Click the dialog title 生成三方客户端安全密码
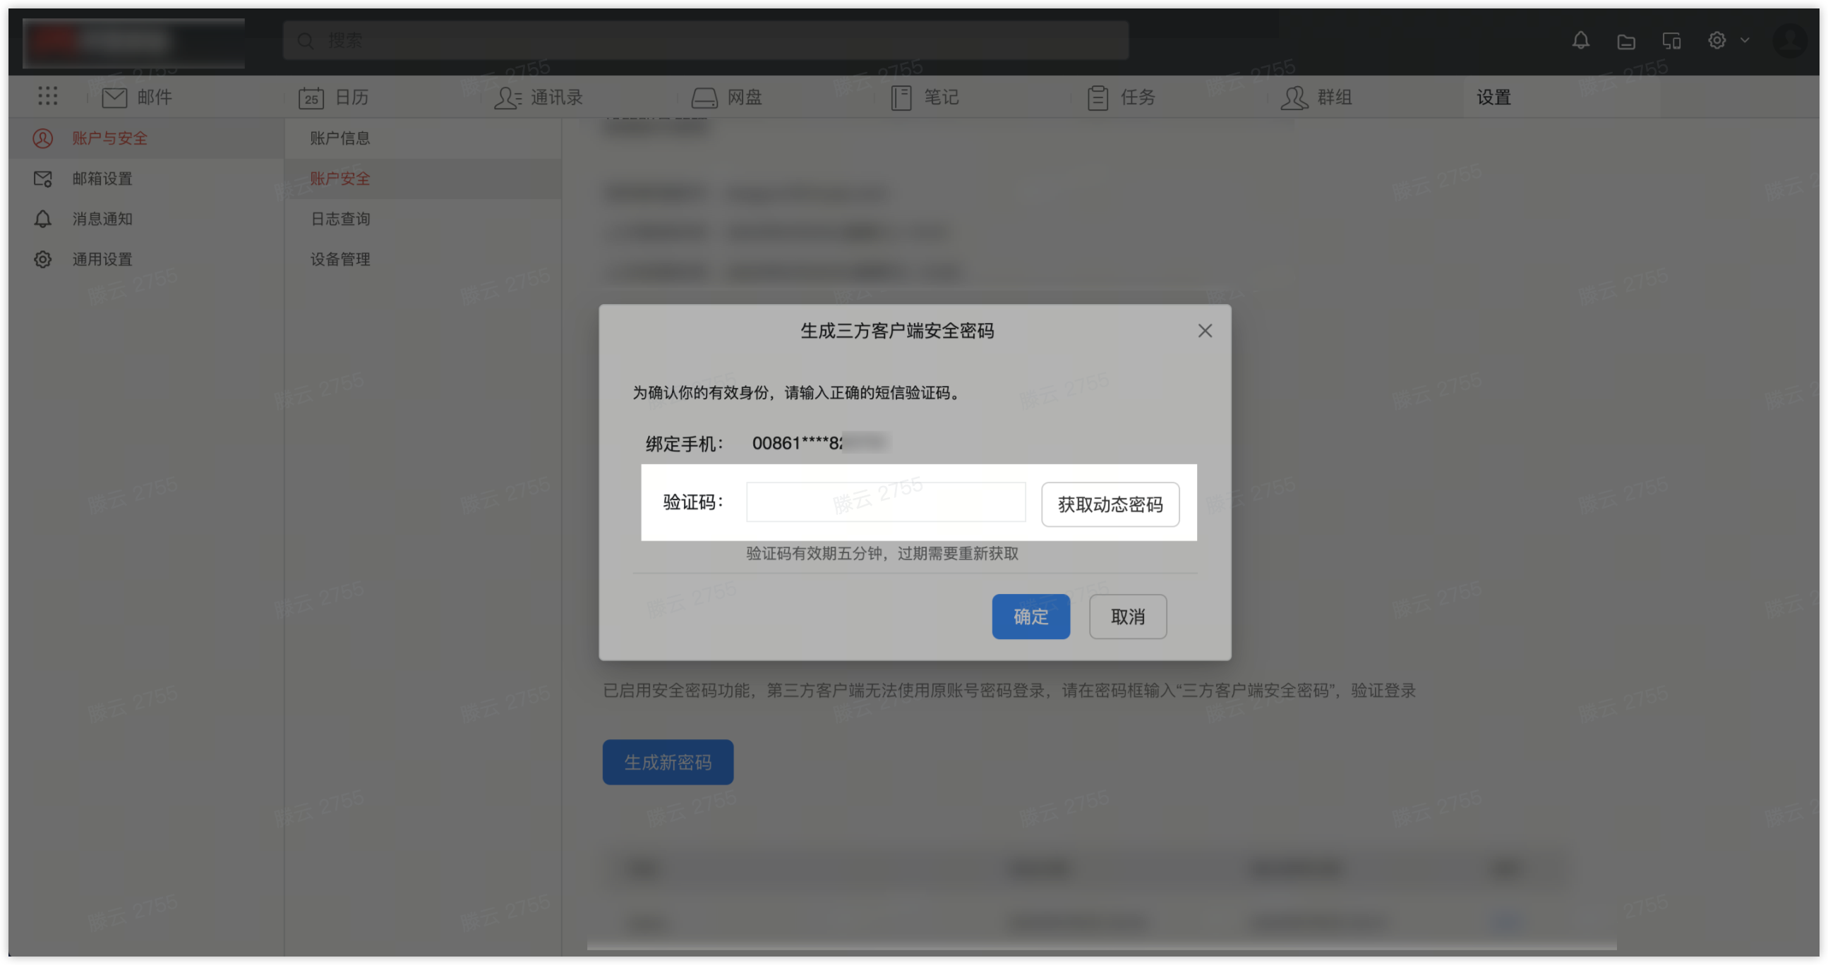Image resolution: width=1828 pixels, height=965 pixels. pyautogui.click(x=897, y=331)
